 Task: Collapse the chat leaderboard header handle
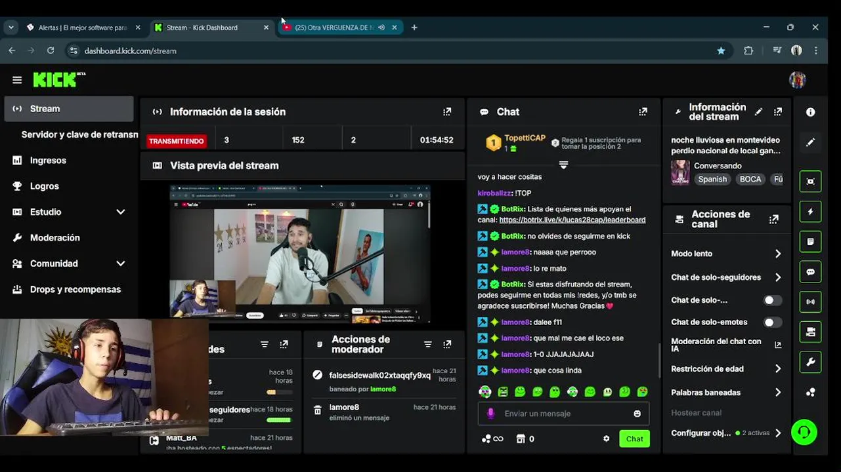click(x=563, y=165)
